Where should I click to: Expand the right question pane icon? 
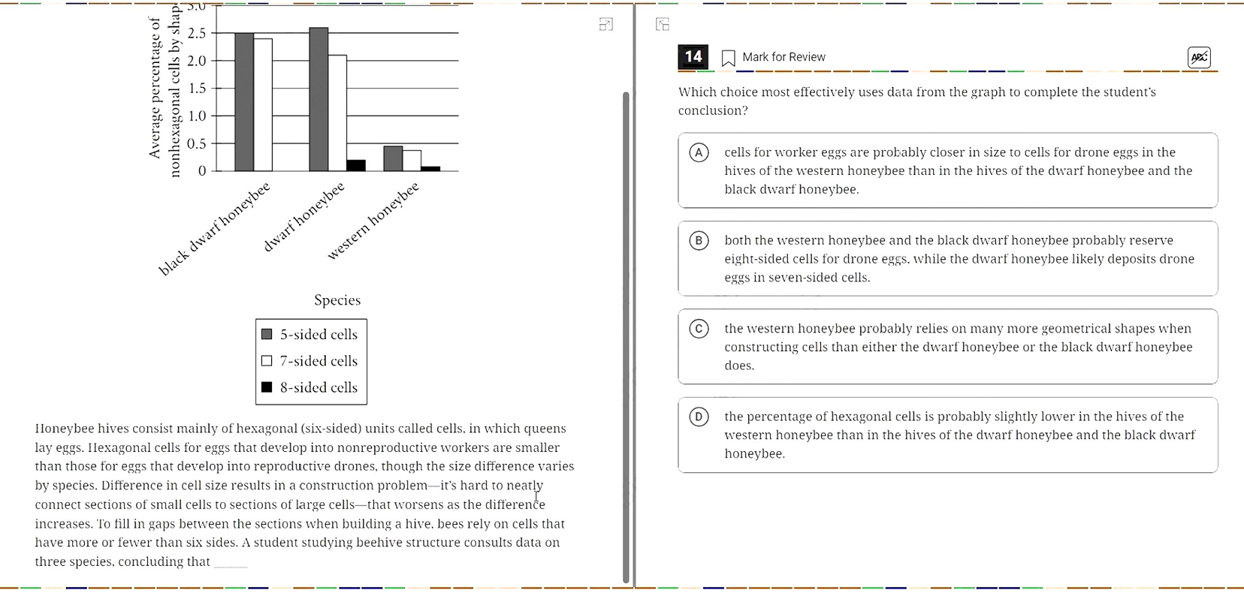click(x=663, y=25)
